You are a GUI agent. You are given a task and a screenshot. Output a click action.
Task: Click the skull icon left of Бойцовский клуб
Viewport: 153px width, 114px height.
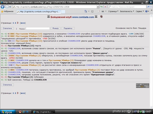point(48,17)
